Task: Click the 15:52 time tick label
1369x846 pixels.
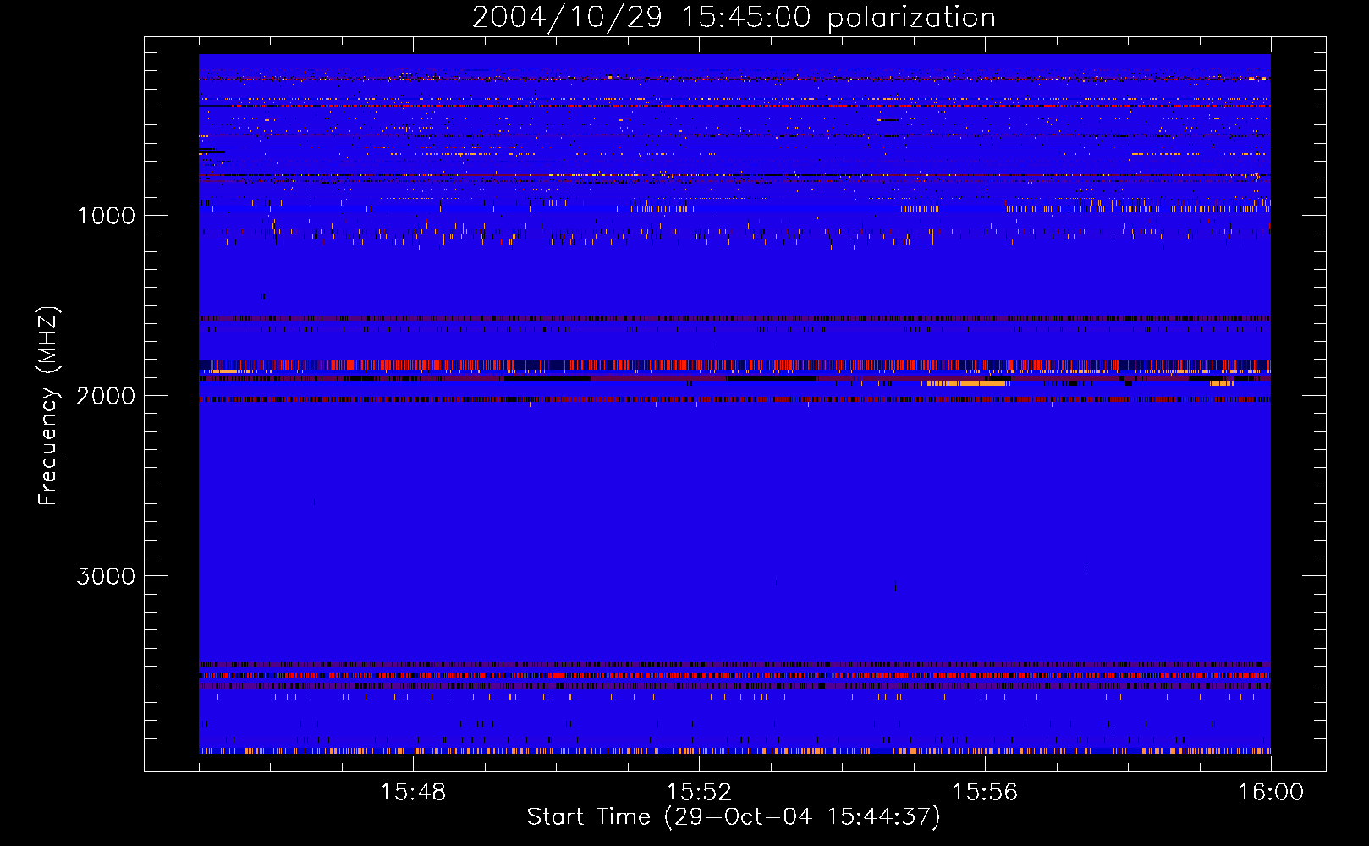Action: tap(699, 793)
